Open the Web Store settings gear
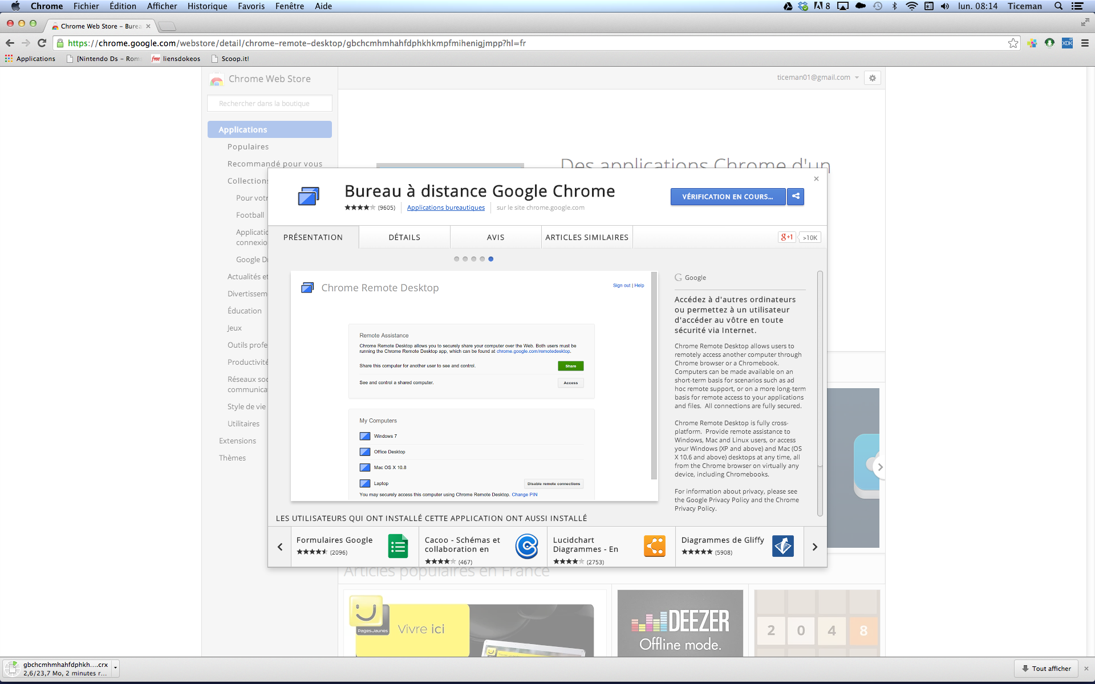 pos(872,78)
